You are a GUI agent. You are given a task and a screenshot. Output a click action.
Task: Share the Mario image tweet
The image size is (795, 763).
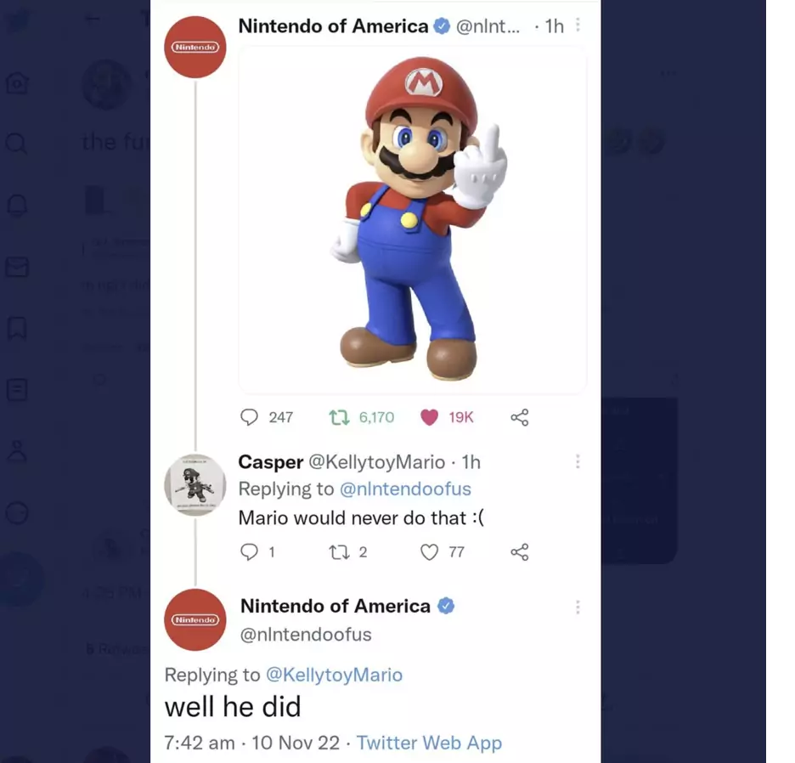coord(520,417)
